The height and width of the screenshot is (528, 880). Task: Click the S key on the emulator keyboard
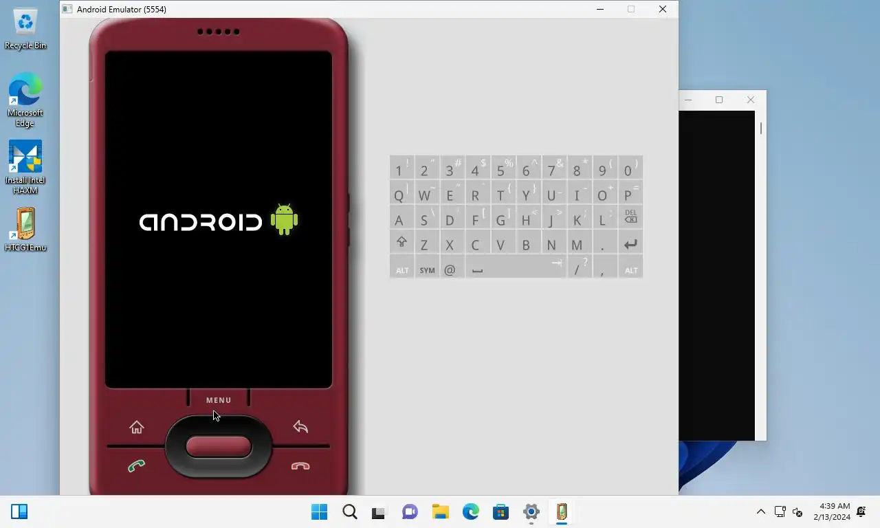427,218
